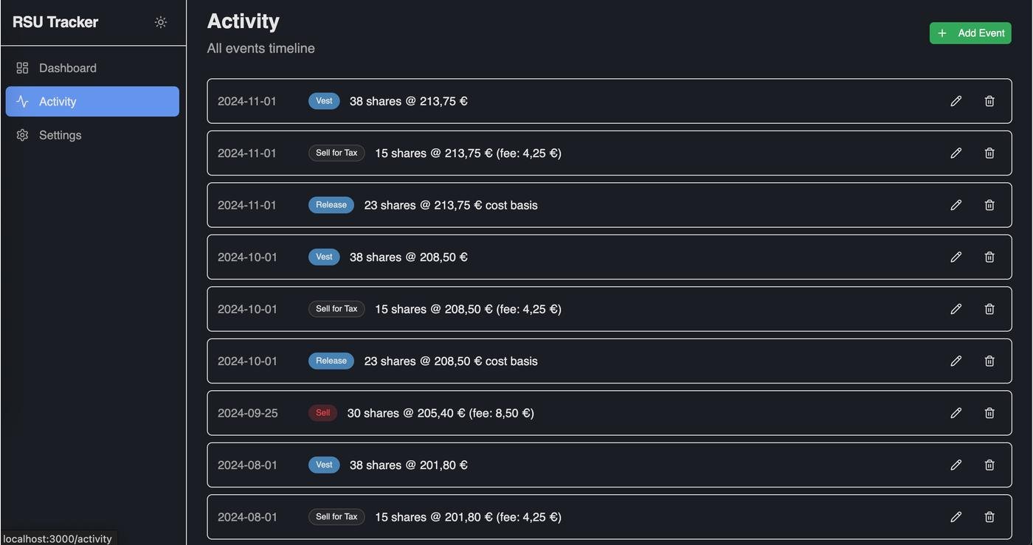Delete the 2024-11-01 Vest event
1033x545 pixels.
tap(989, 101)
